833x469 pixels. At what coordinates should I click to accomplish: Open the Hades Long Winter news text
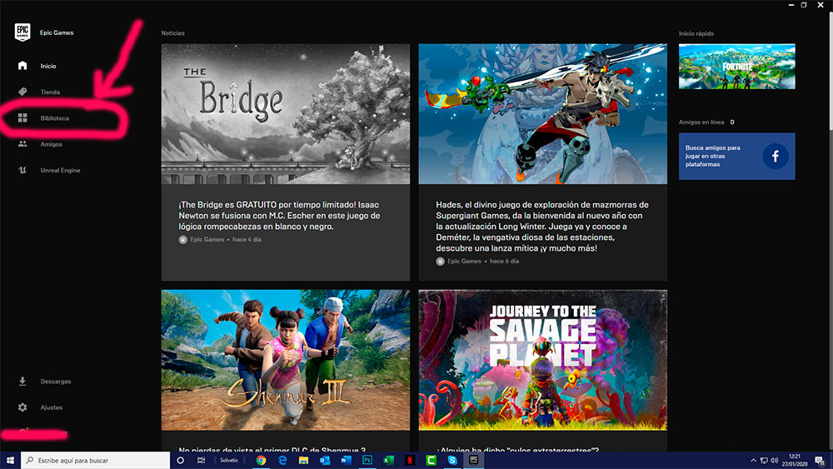[x=542, y=227]
